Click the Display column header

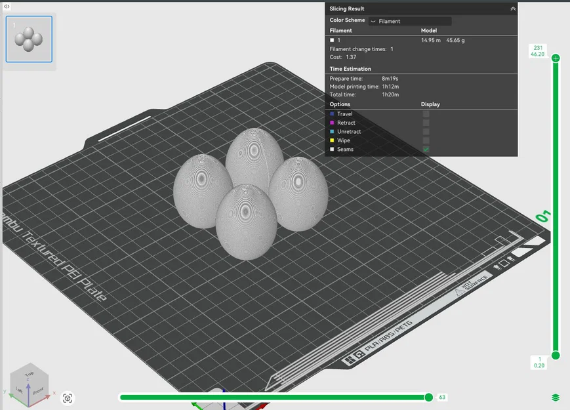point(430,104)
